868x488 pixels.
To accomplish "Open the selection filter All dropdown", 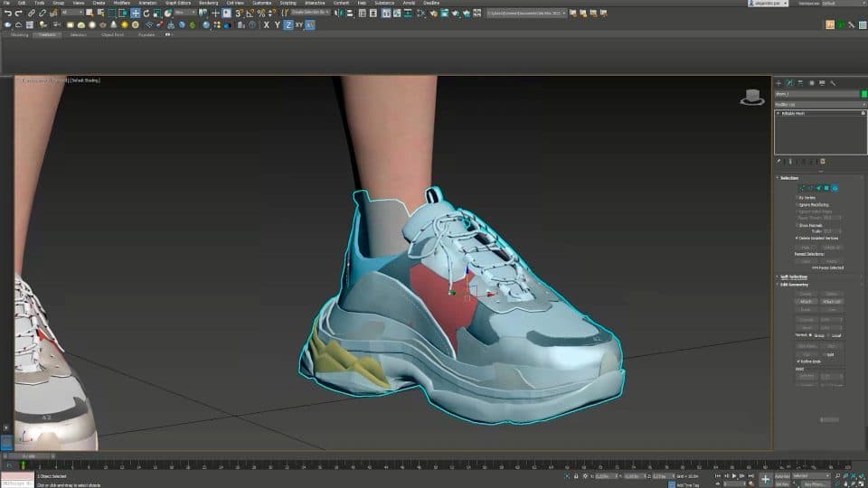I will point(72,13).
